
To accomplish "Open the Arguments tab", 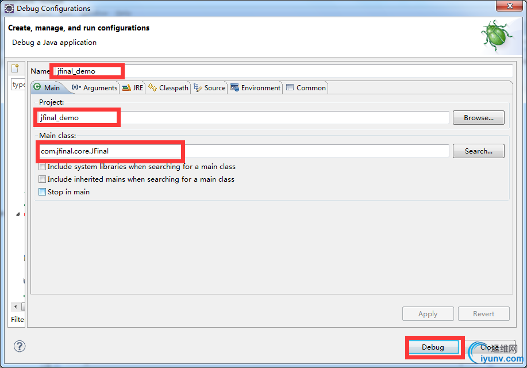I will coord(94,88).
